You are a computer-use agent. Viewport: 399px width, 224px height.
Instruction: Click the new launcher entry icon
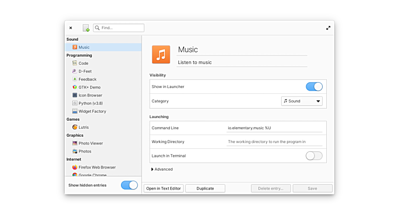pyautogui.click(x=86, y=28)
